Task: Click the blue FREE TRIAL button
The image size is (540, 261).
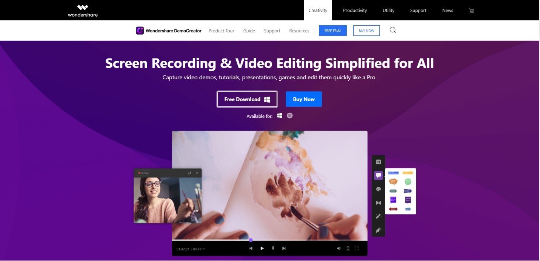Action: coord(333,31)
